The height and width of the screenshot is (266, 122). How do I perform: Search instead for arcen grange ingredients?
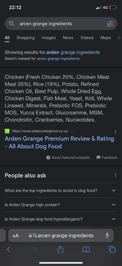point(58,59)
